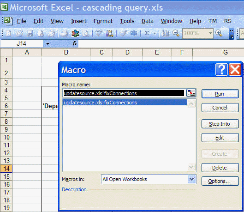The image size is (244, 212).
Task: Click the collapse dialog range selector icon
Action: [191, 93]
